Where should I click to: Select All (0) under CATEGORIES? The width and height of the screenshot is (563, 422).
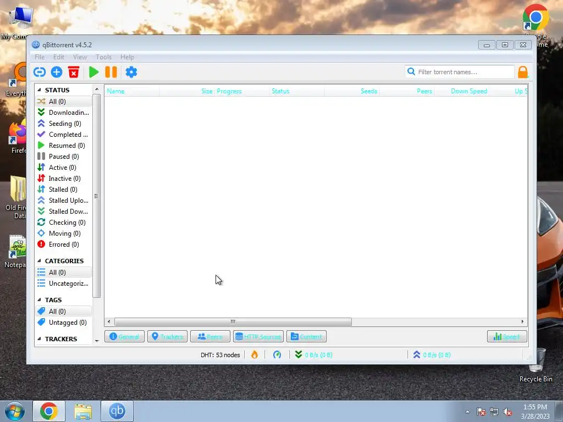pos(64,273)
